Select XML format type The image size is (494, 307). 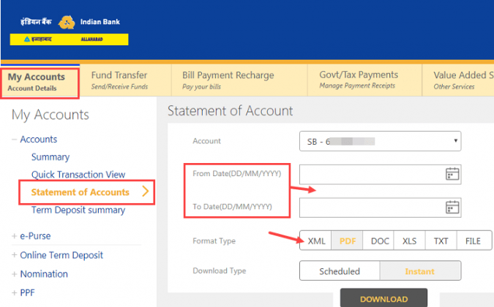click(x=315, y=241)
